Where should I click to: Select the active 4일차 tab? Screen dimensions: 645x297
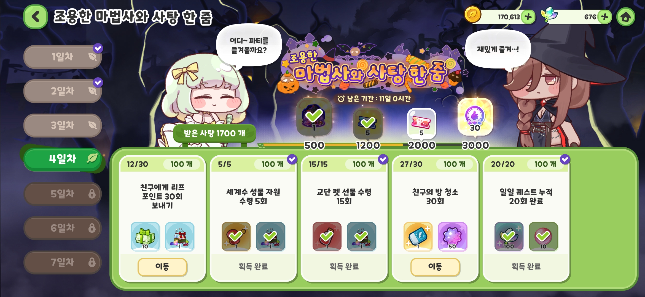pyautogui.click(x=63, y=159)
